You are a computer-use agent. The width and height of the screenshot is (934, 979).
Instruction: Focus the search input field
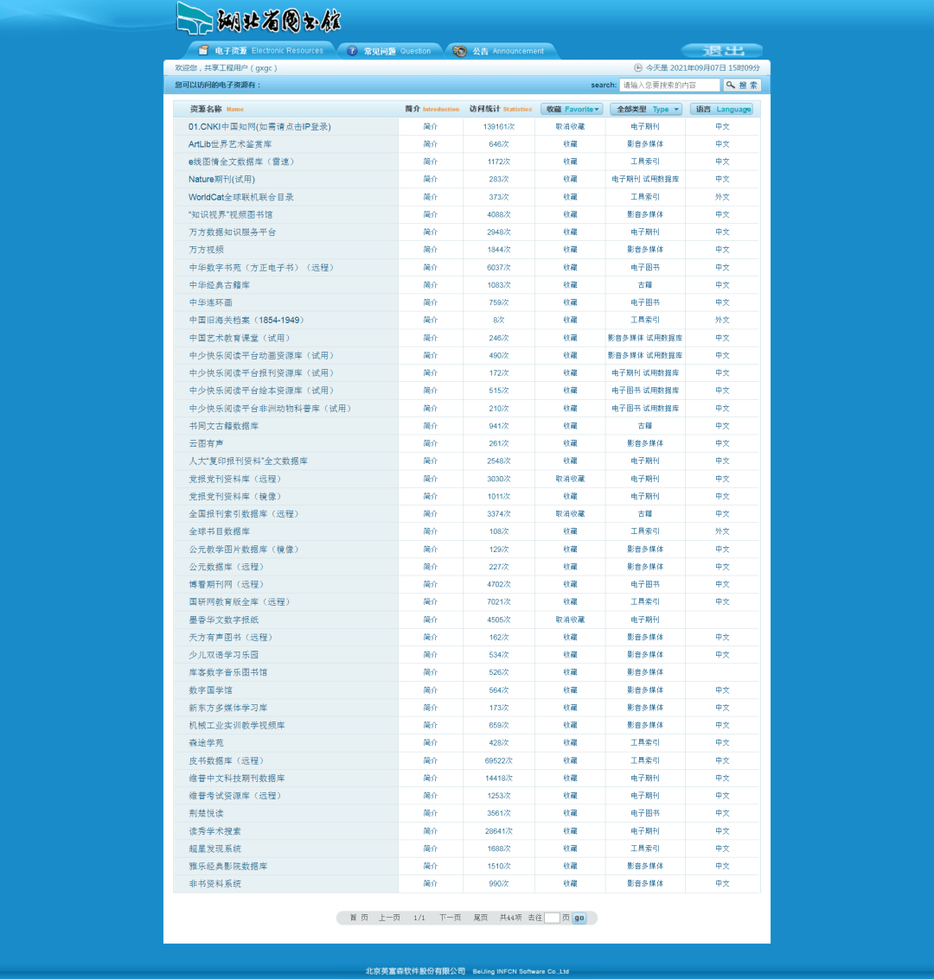pos(669,85)
